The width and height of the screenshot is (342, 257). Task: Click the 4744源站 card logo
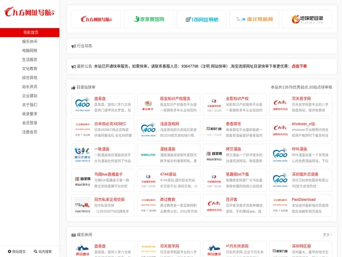pyautogui.click(x=148, y=180)
